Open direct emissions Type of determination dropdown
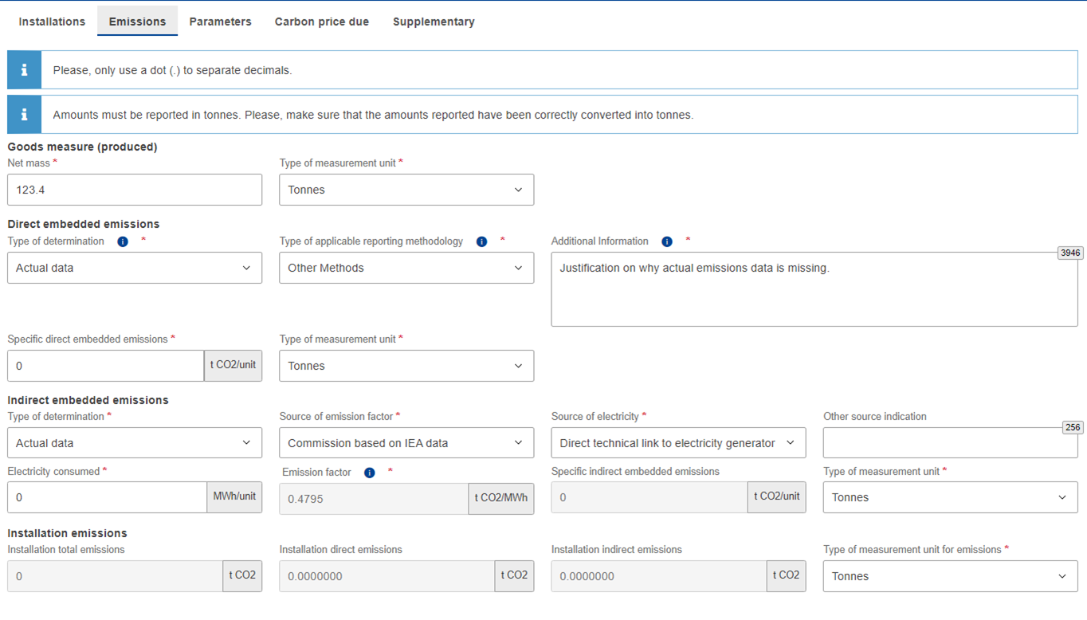 134,268
